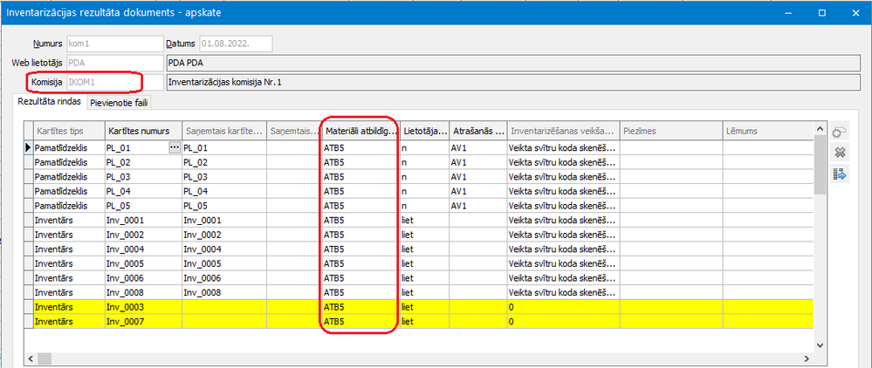Screen dimensions: 872x368
Task: Click the export rows blue arrow icon
Action: [839, 175]
